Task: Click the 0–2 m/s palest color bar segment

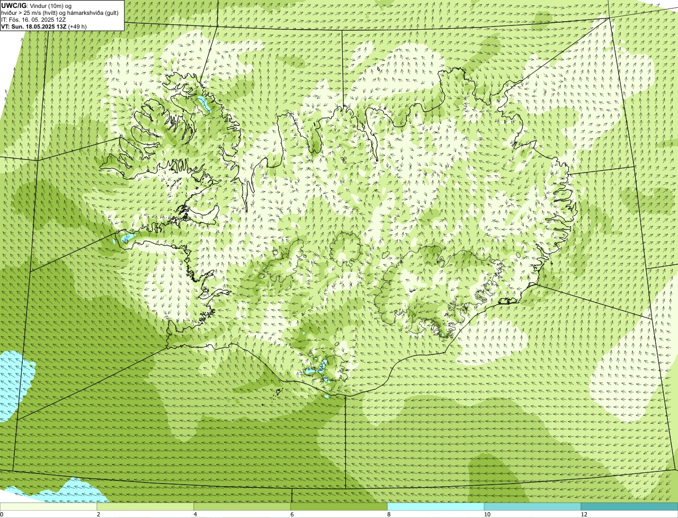Action: tap(49, 506)
